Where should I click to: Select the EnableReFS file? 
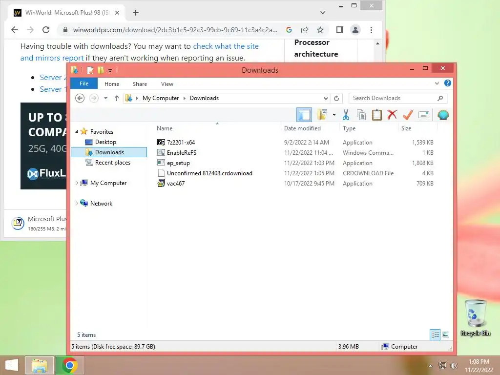click(182, 152)
